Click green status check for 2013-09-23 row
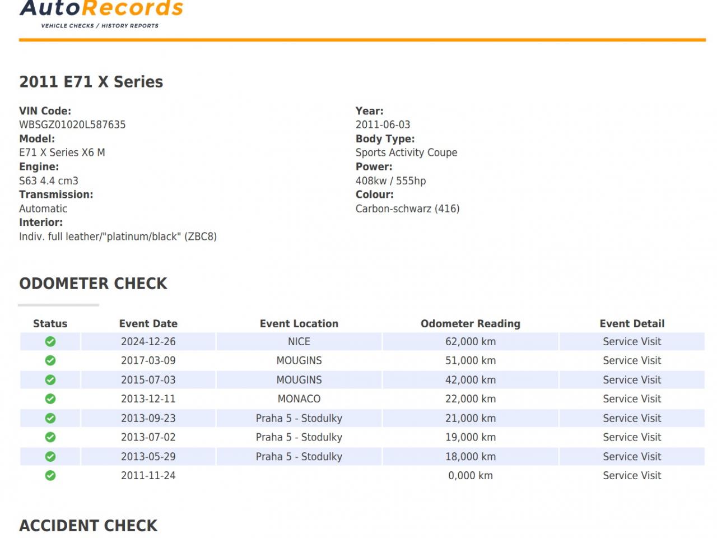This screenshot has height=538, width=717. 50,418
